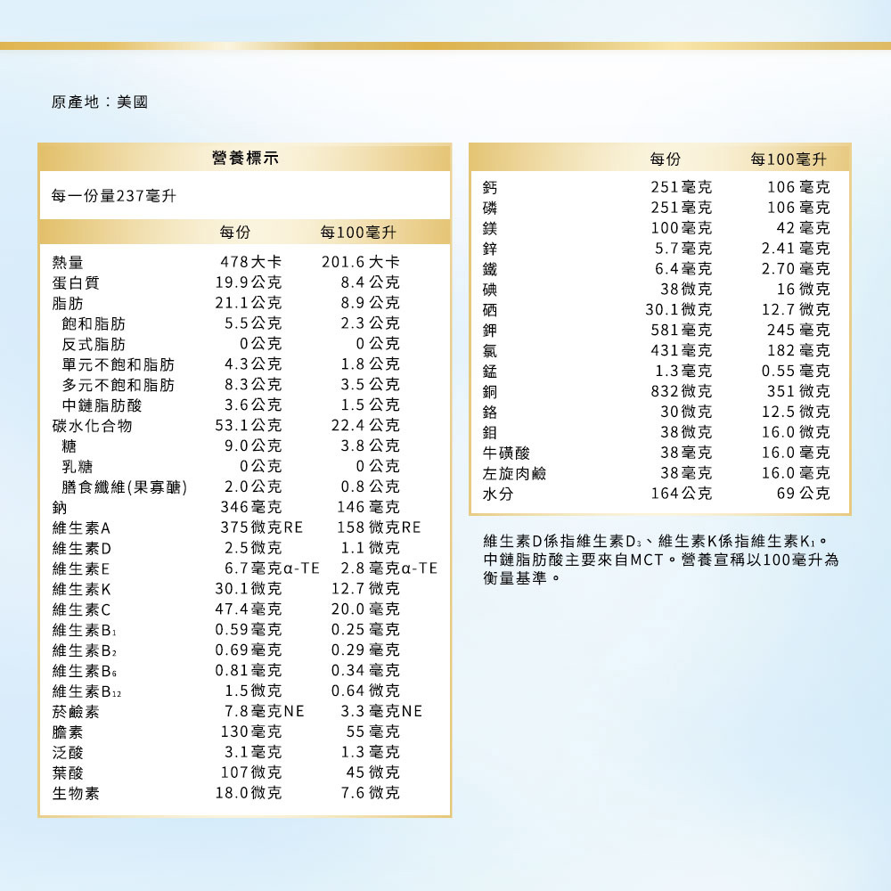Click the 膳食纖維(果寡醣) row label
The width and height of the screenshot is (891, 891).
(x=129, y=486)
